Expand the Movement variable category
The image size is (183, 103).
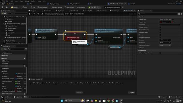(x=1, y=70)
